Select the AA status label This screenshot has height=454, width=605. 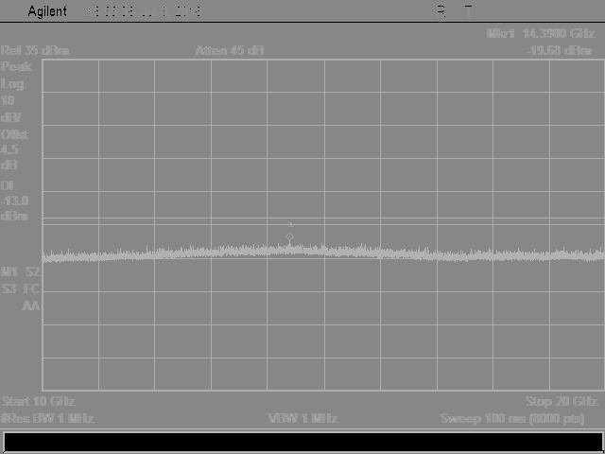[31, 306]
